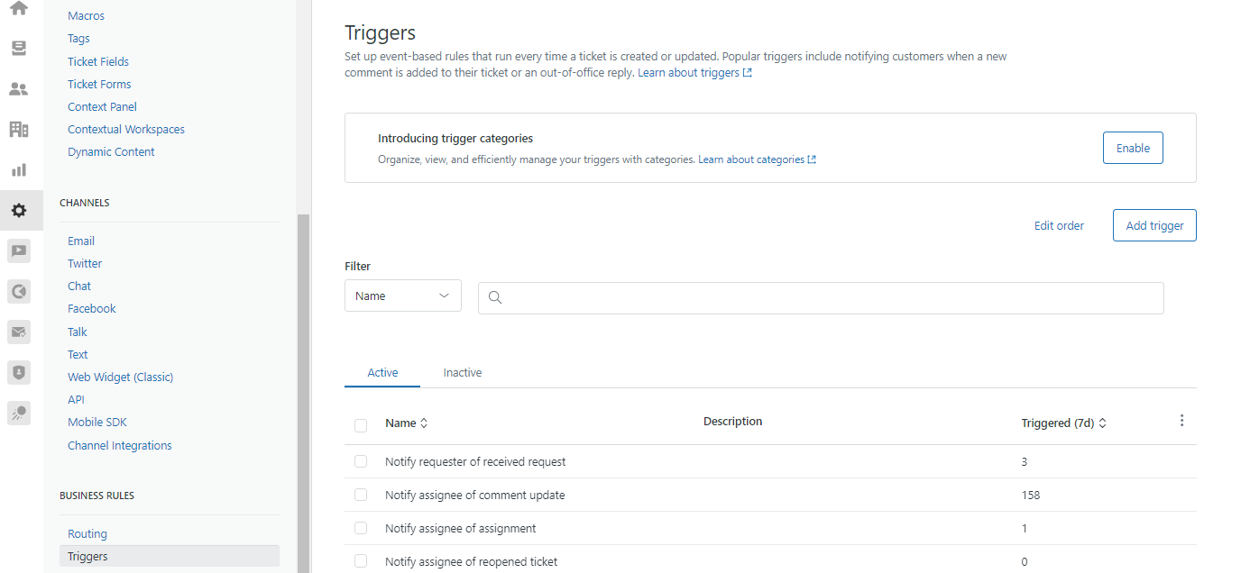Open the Text channel settings
This screenshot has width=1250, height=573.
(78, 354)
